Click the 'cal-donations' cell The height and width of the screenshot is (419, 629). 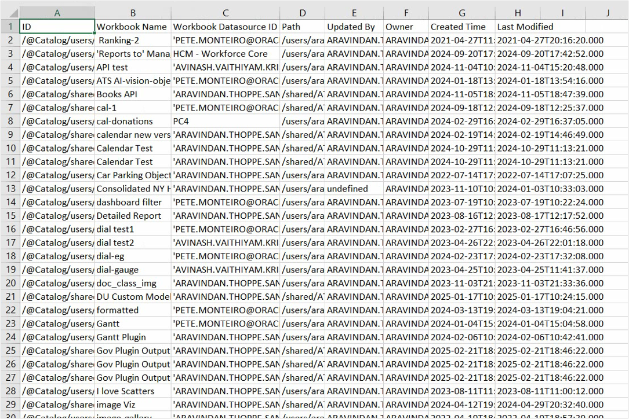tap(132, 121)
